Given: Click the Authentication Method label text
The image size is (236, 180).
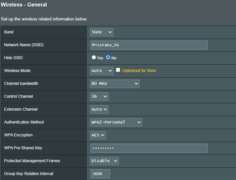Looking at the screenshot, I should coord(24,122).
